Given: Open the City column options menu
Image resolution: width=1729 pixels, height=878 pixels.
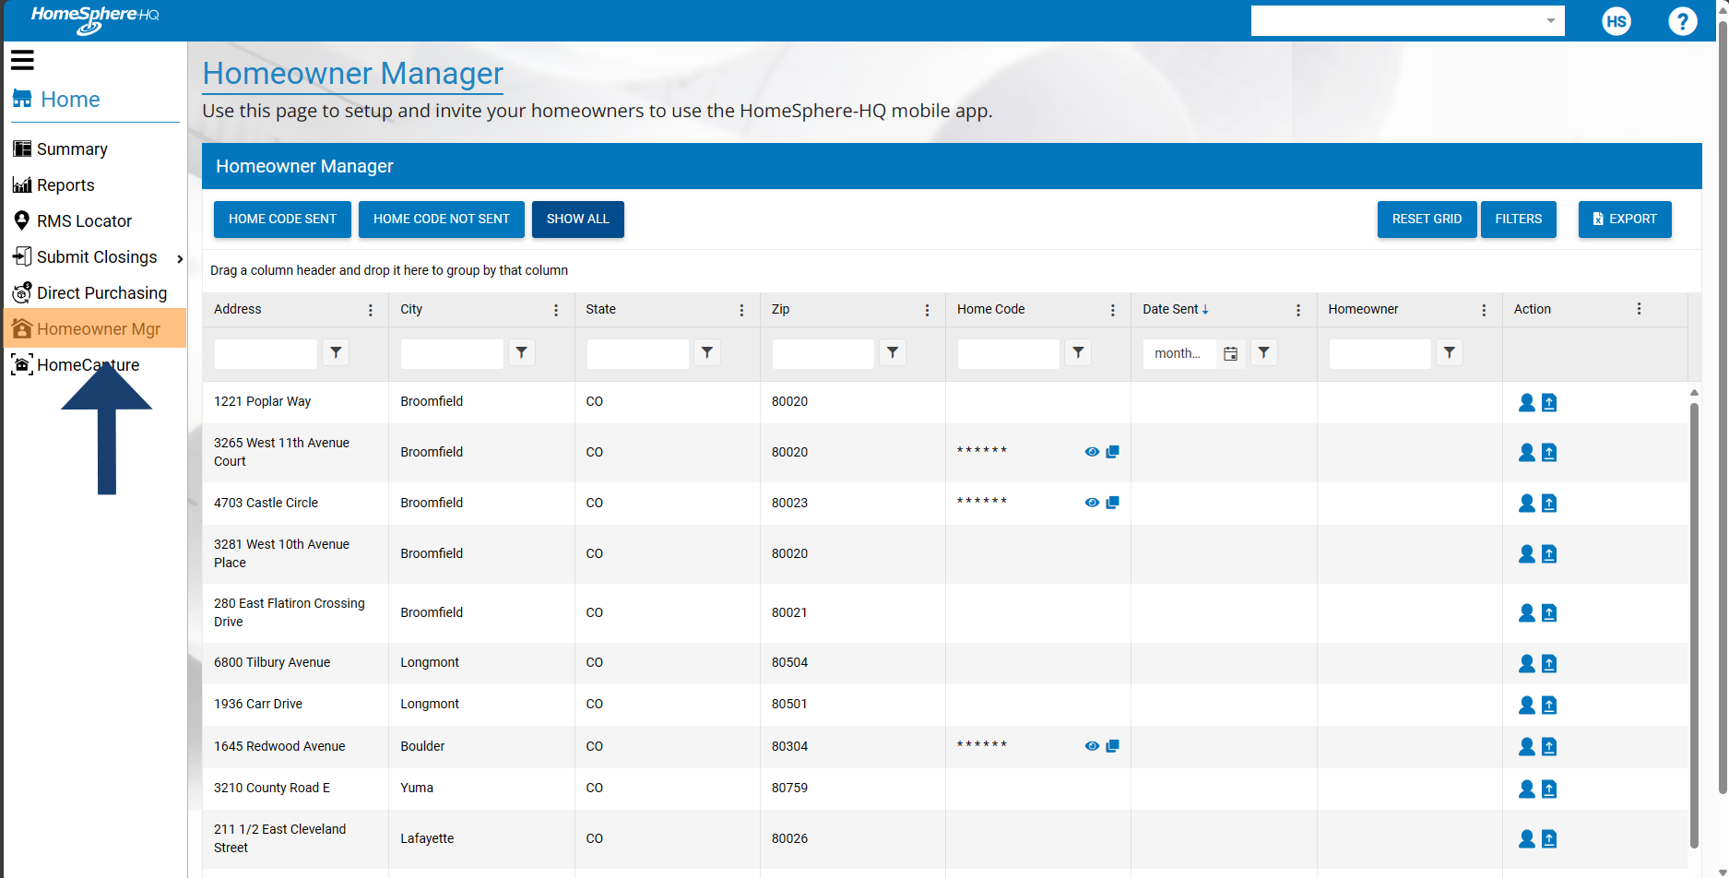Looking at the screenshot, I should point(556,310).
